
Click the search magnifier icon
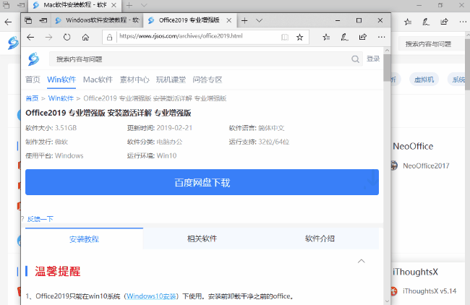(x=355, y=59)
